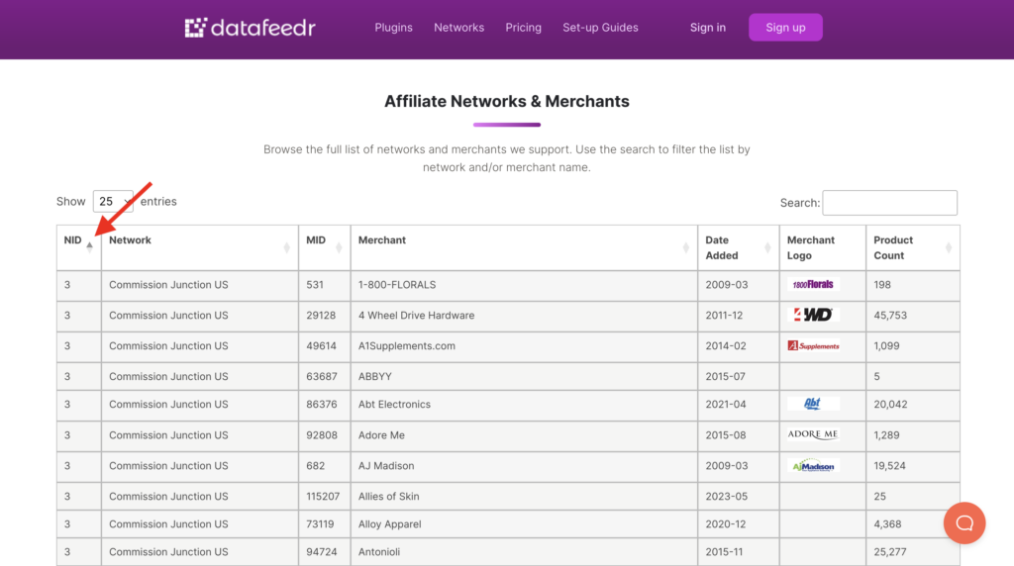1014x566 pixels.
Task: Select the 4 Wheel Drive Hardware cell
Action: [x=524, y=316]
